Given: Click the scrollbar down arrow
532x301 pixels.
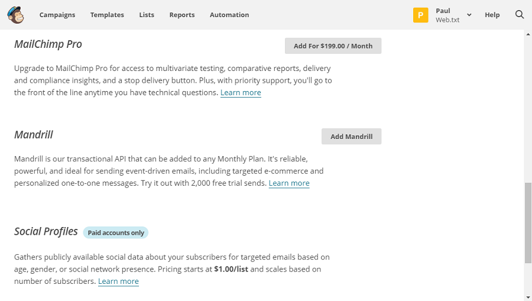Looking at the screenshot, I should (x=528, y=297).
